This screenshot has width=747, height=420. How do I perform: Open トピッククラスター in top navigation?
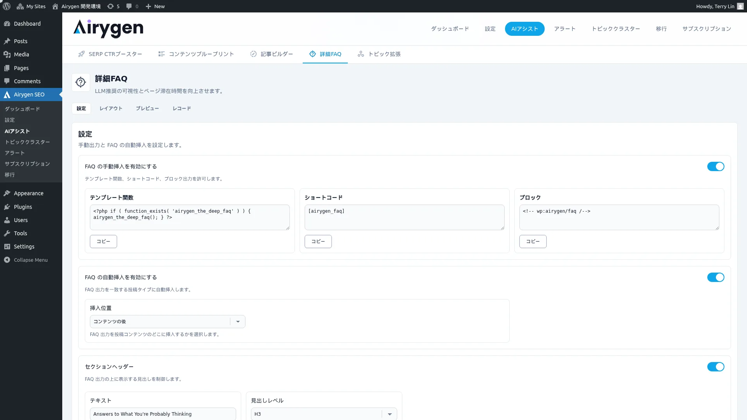[x=616, y=29]
